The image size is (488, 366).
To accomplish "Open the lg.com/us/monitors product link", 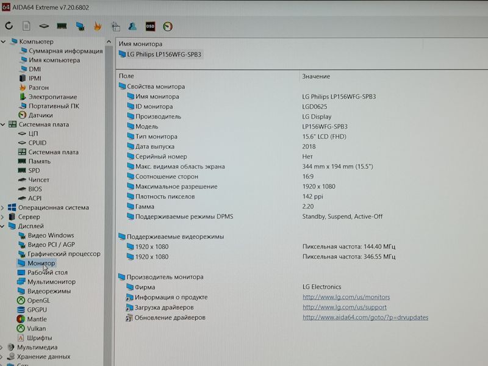I will click(346, 297).
